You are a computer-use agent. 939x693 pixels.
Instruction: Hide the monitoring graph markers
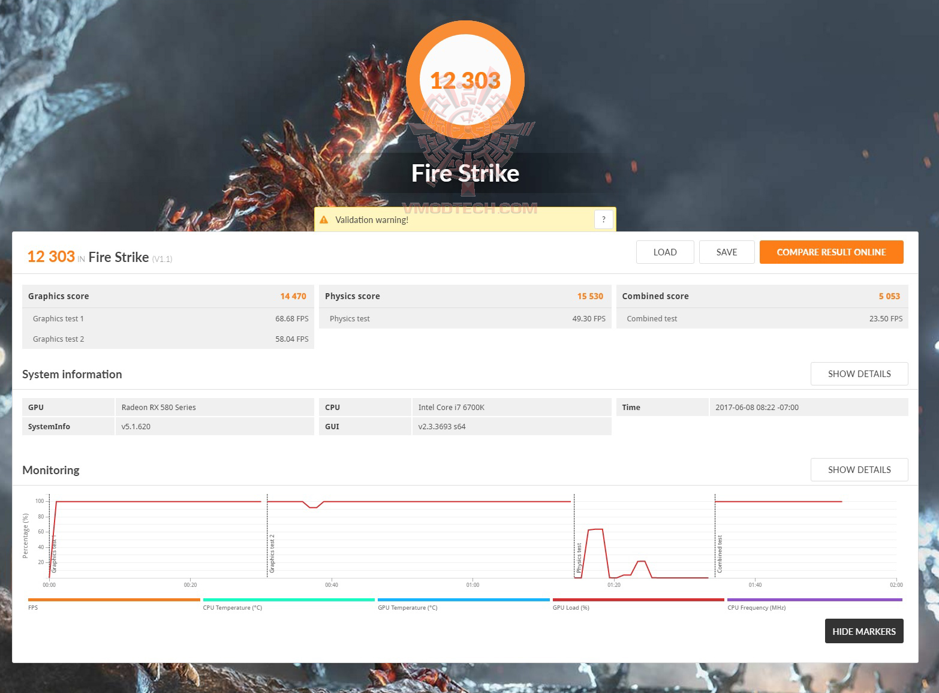click(x=864, y=631)
